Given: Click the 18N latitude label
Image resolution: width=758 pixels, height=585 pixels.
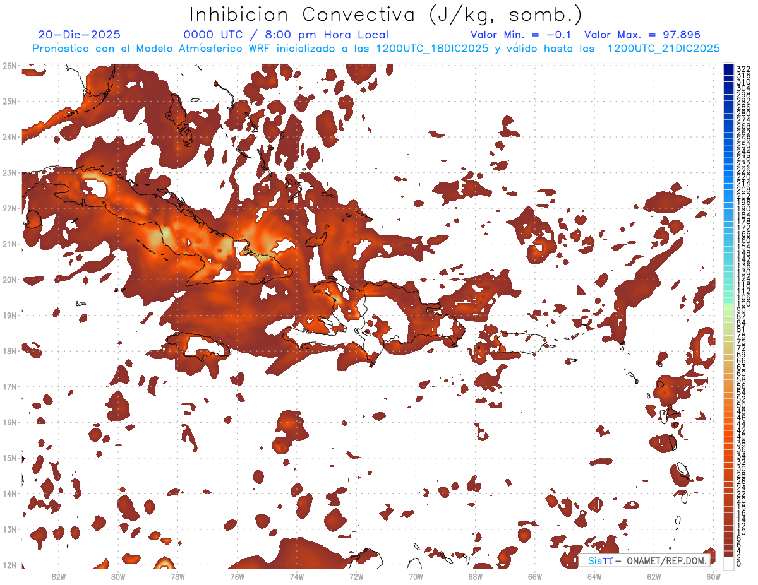Looking at the screenshot, I should (9, 351).
